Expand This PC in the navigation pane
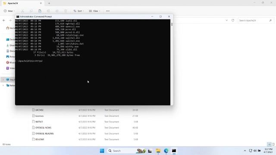This screenshot has height=155, width=276. tap(3, 80)
